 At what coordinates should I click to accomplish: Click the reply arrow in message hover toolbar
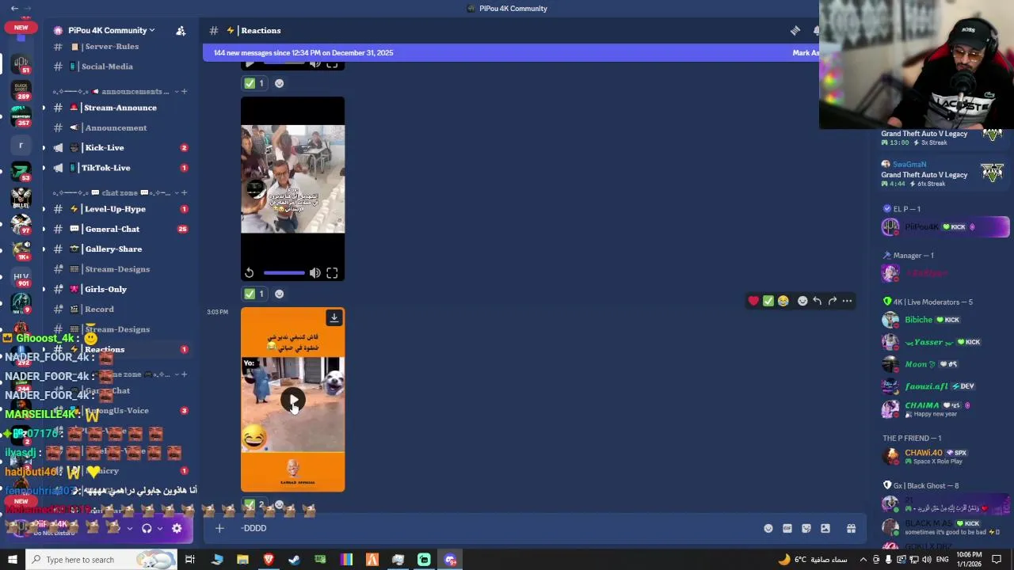pyautogui.click(x=817, y=301)
